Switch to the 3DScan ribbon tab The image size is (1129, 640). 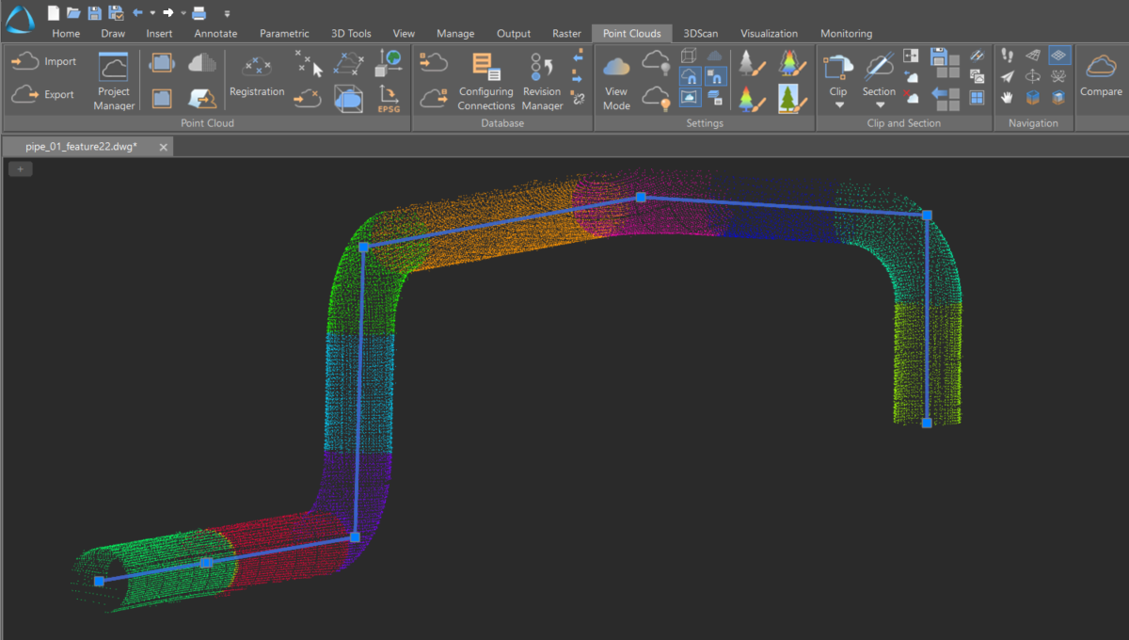(x=700, y=34)
